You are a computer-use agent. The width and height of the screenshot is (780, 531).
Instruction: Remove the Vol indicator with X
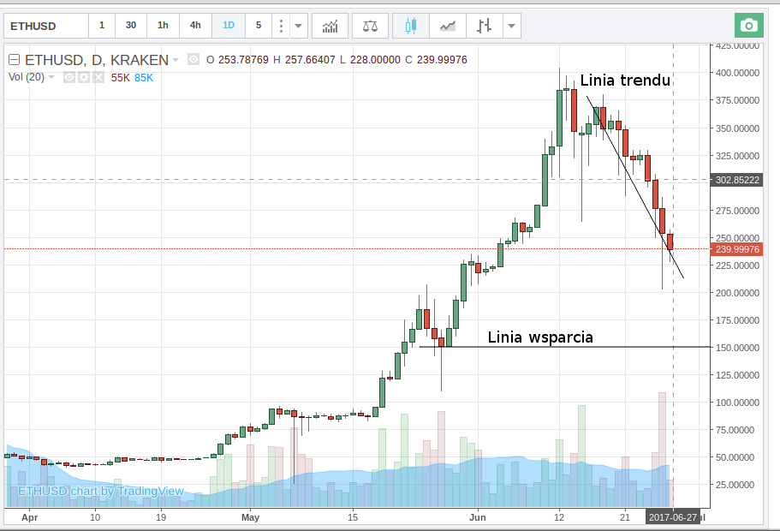[98, 78]
